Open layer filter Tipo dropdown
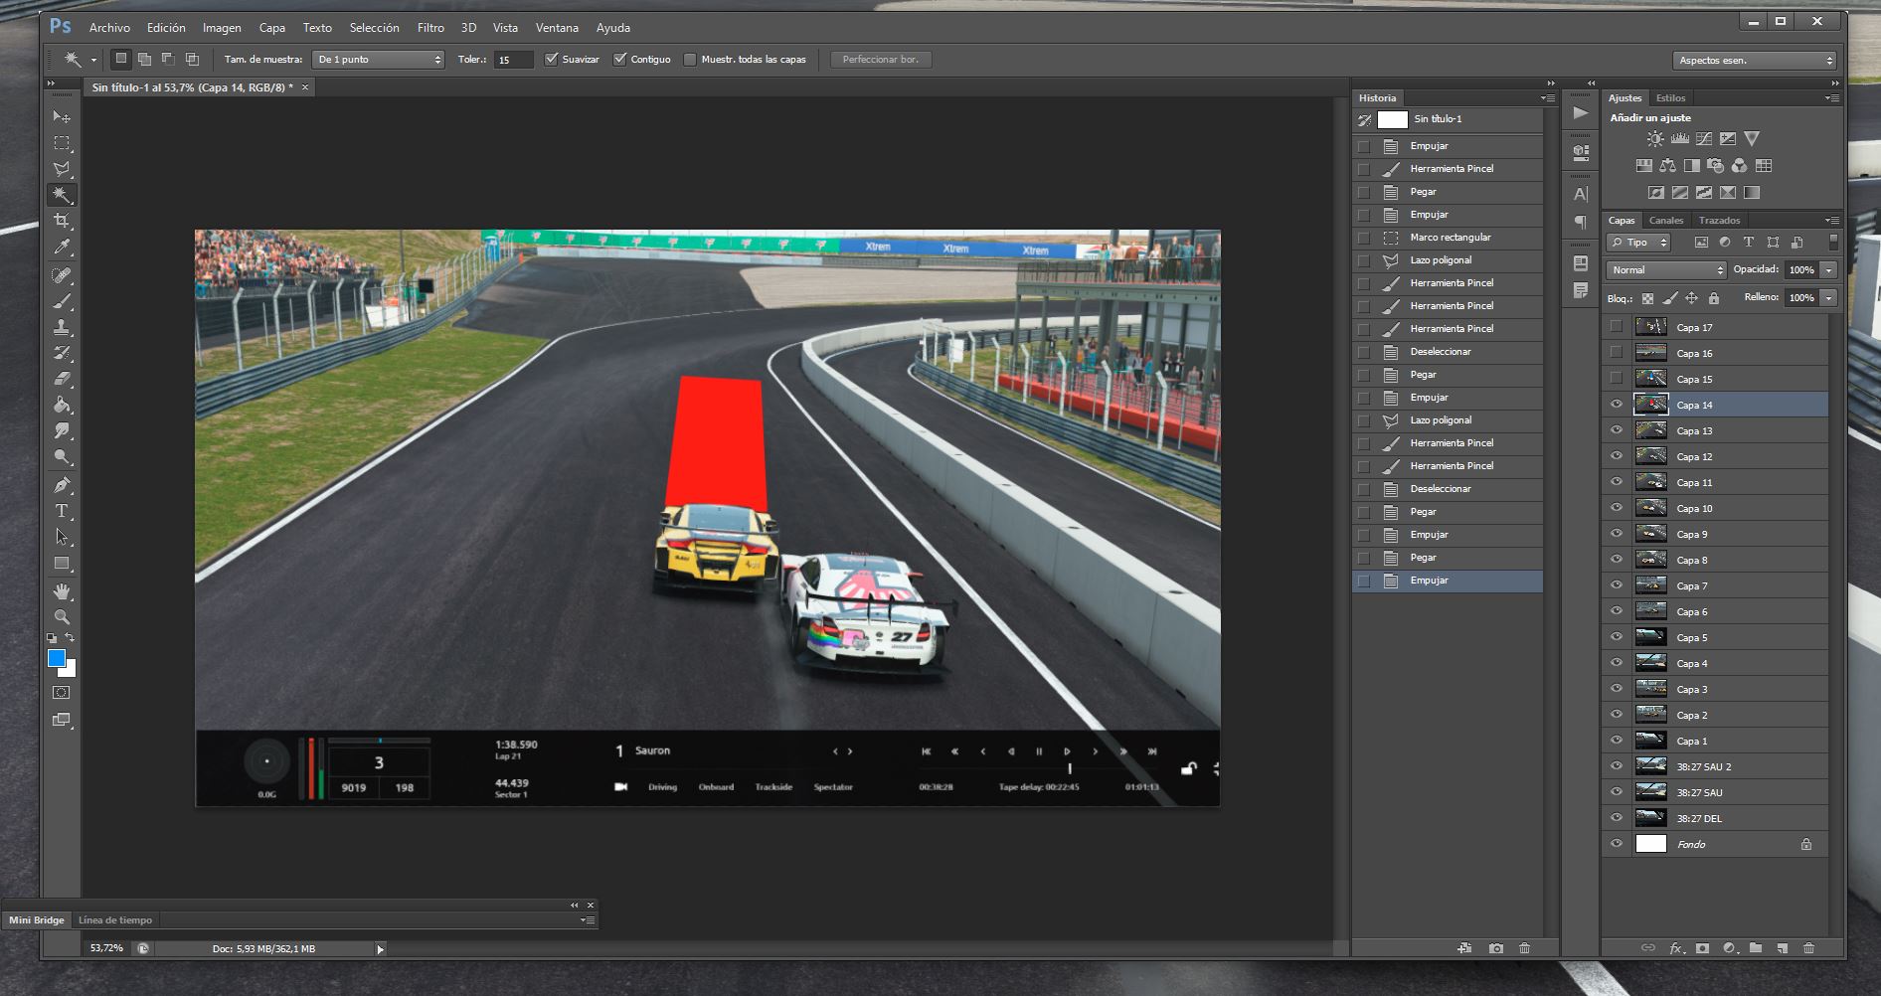 pos(1639,243)
